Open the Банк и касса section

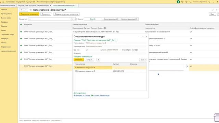pyautogui.click(x=6, y=18)
